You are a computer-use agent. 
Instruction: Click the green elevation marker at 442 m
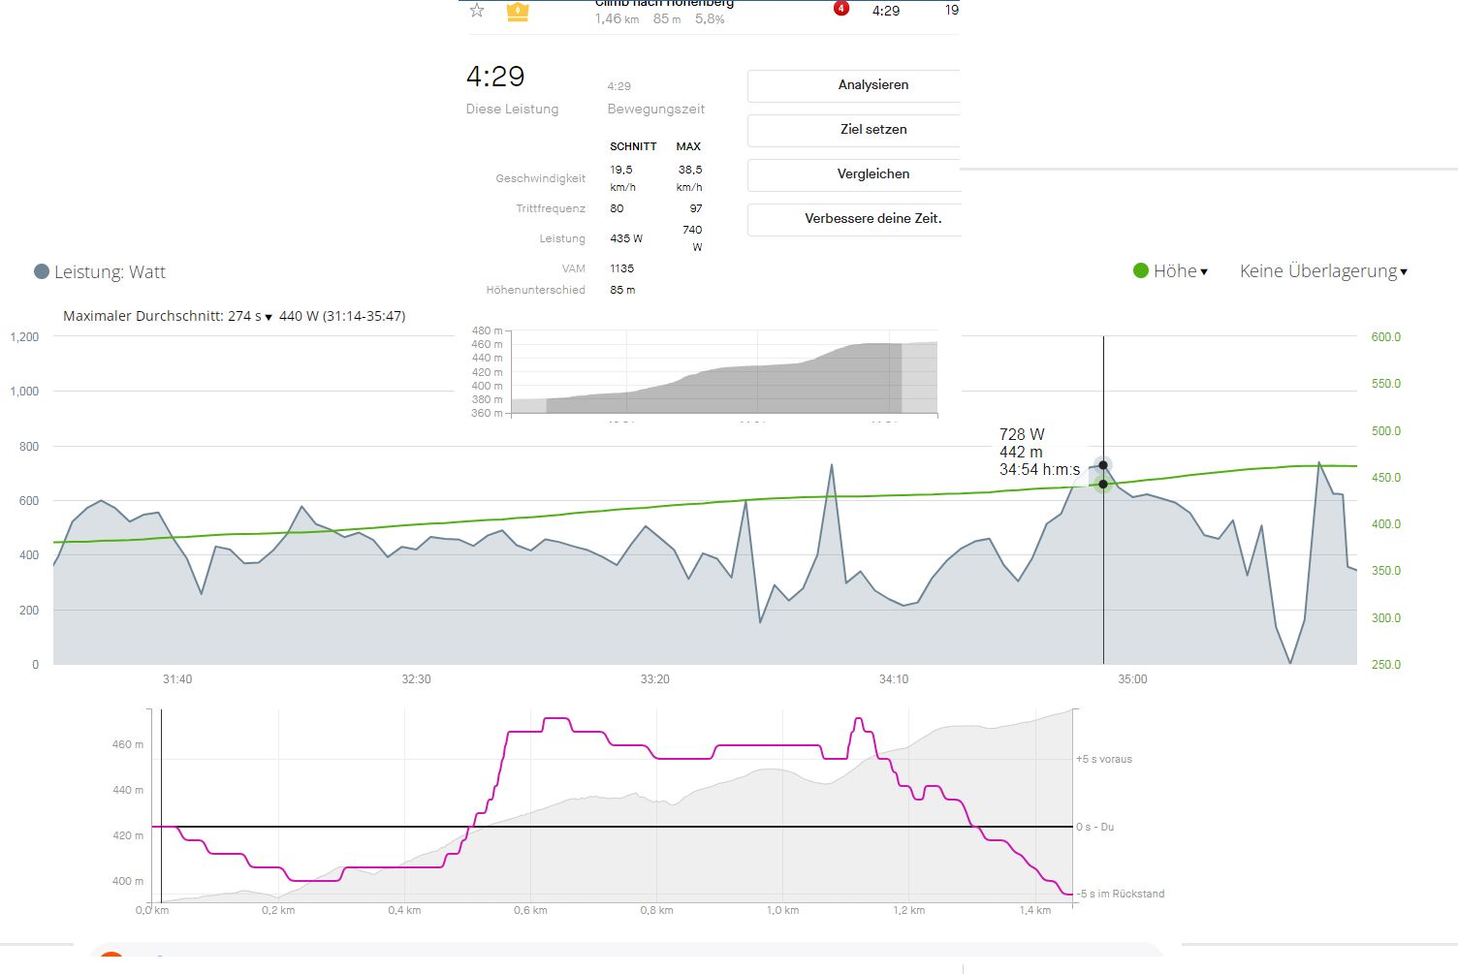pos(1103,484)
